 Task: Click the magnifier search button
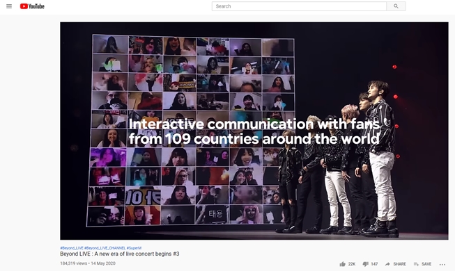[x=396, y=6]
